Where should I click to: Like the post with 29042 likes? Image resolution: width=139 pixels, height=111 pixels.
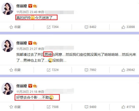click(x=123, y=70)
